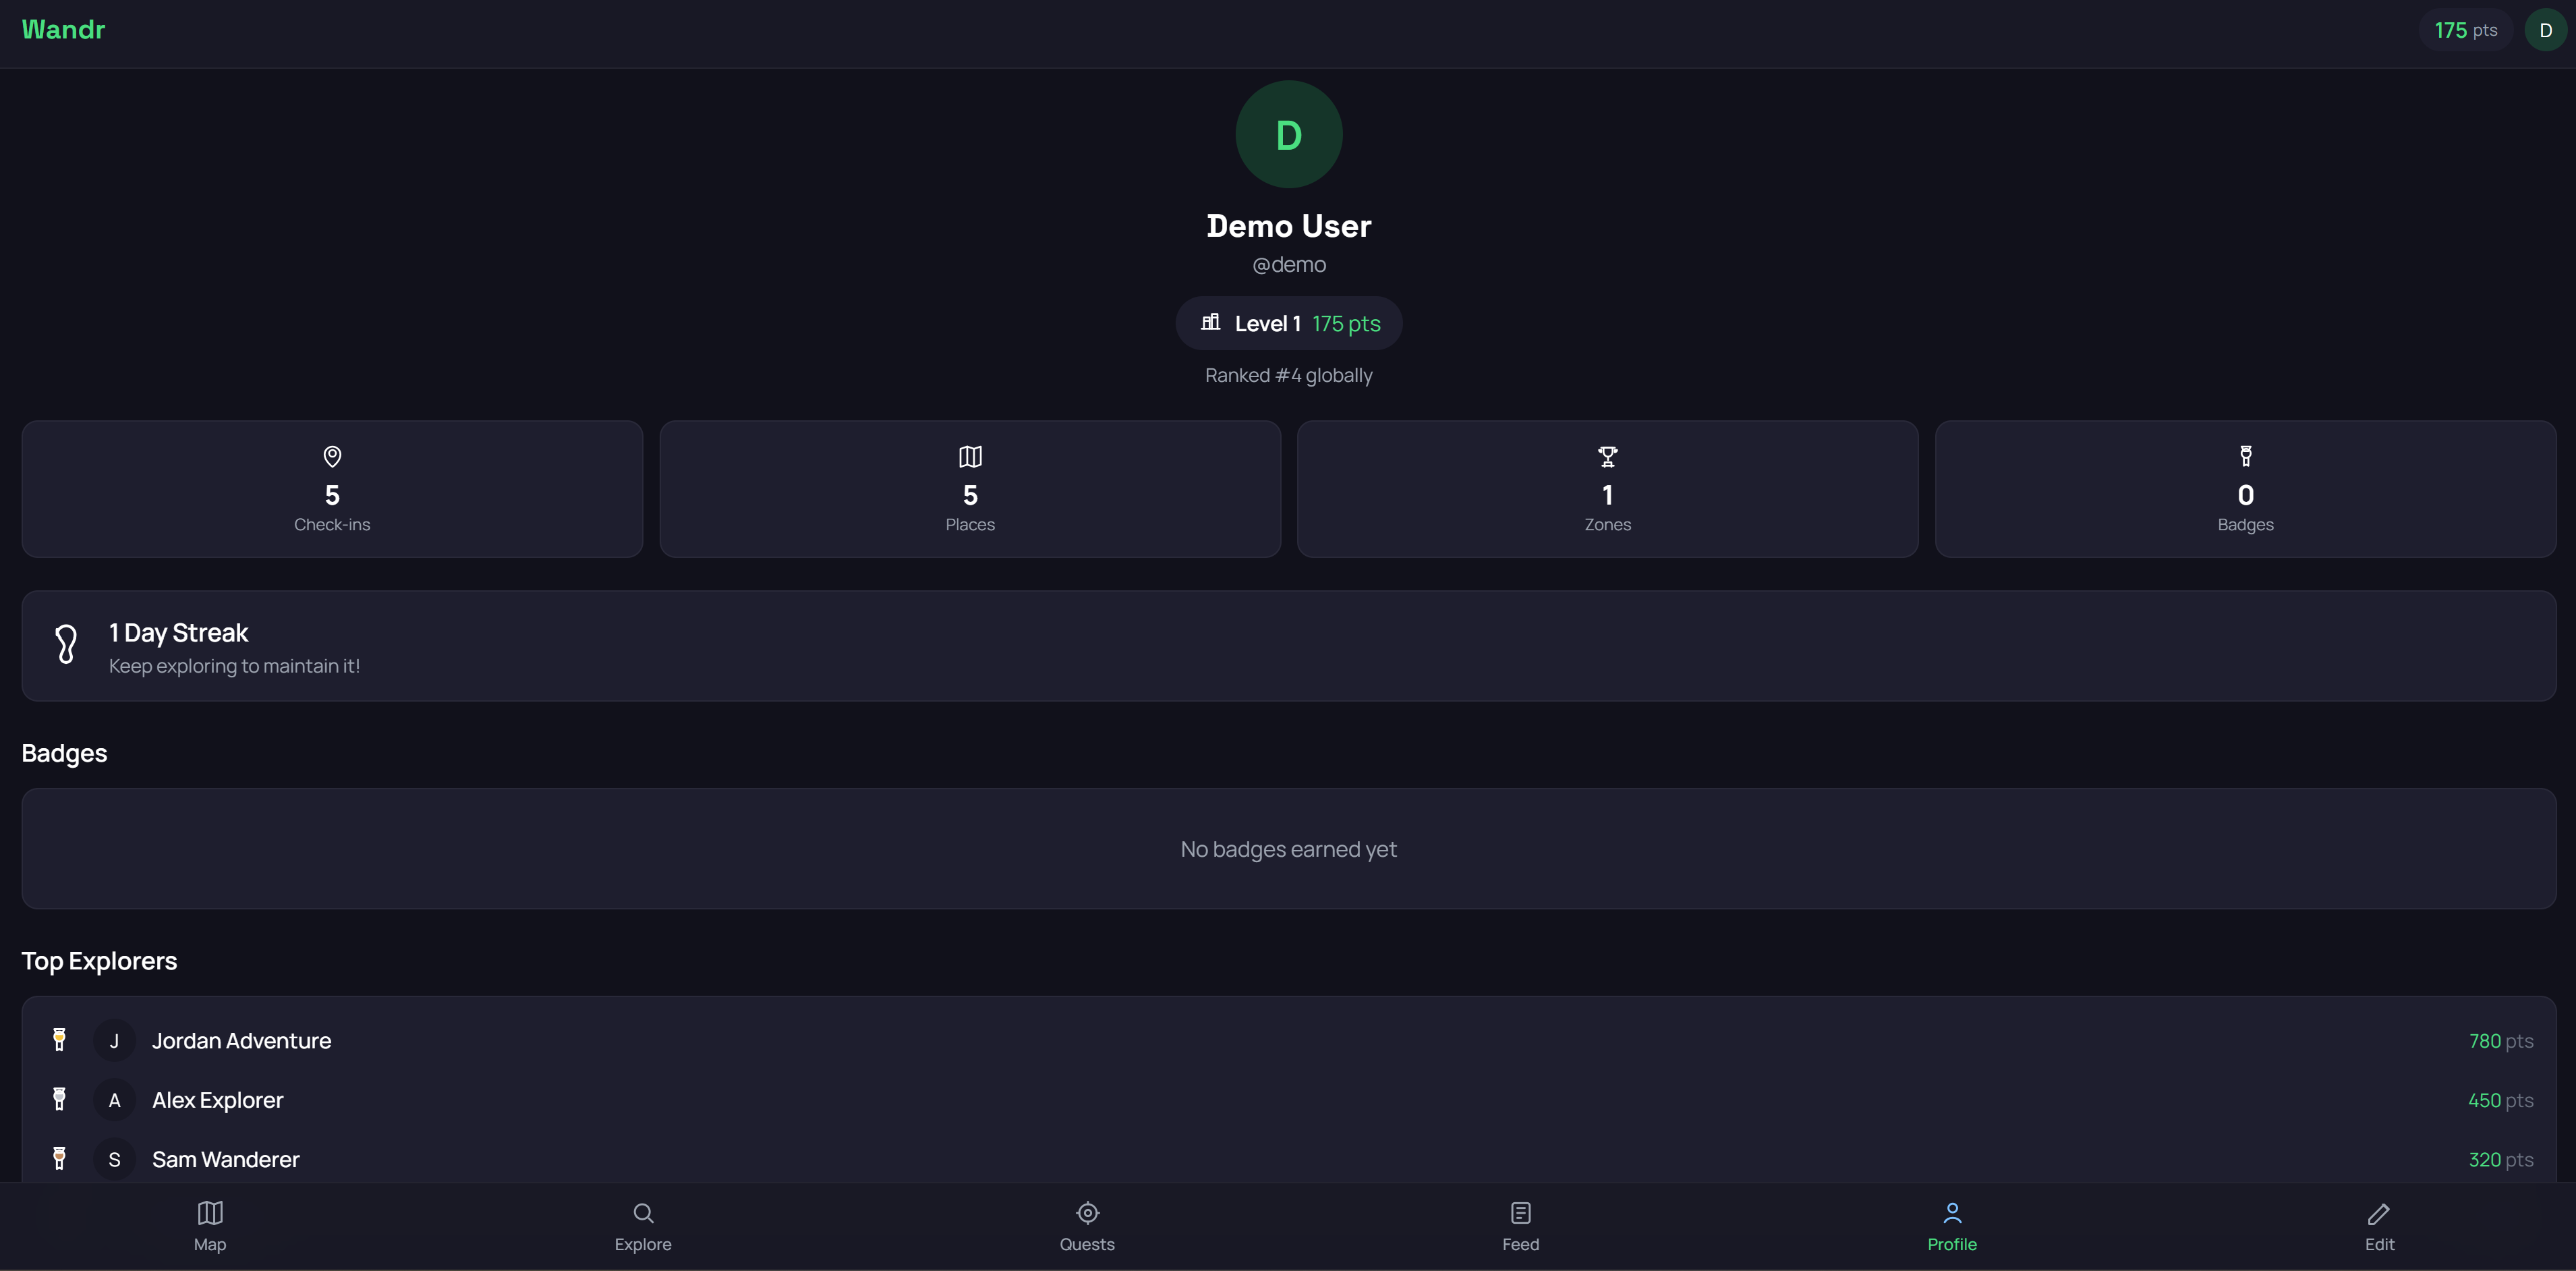2576x1271 pixels.
Task: Open Jordan Adventure leaderboard entry
Action: [241, 1041]
